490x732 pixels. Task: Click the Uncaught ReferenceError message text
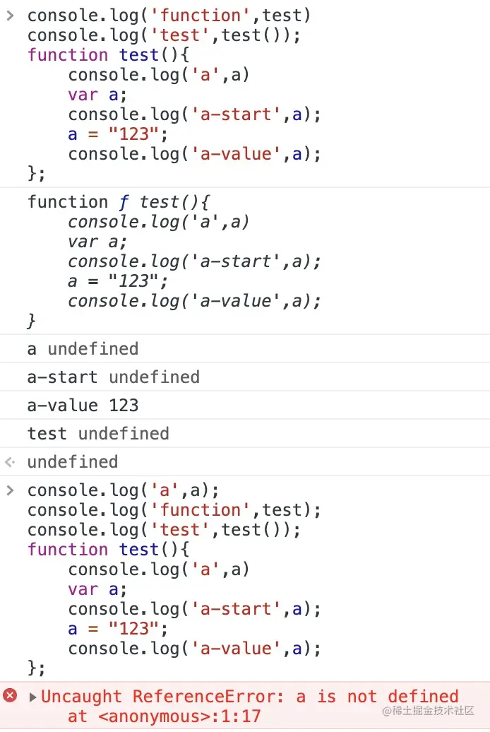(250, 697)
